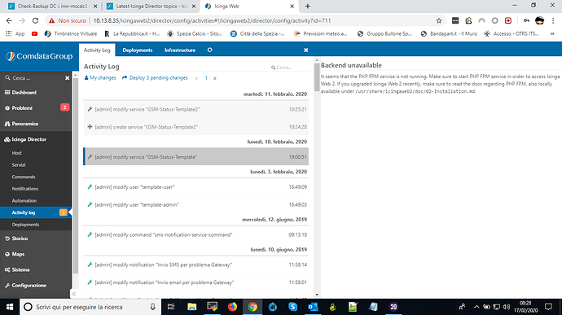
Task: Open new browser tab with plus
Action: click(308, 6)
